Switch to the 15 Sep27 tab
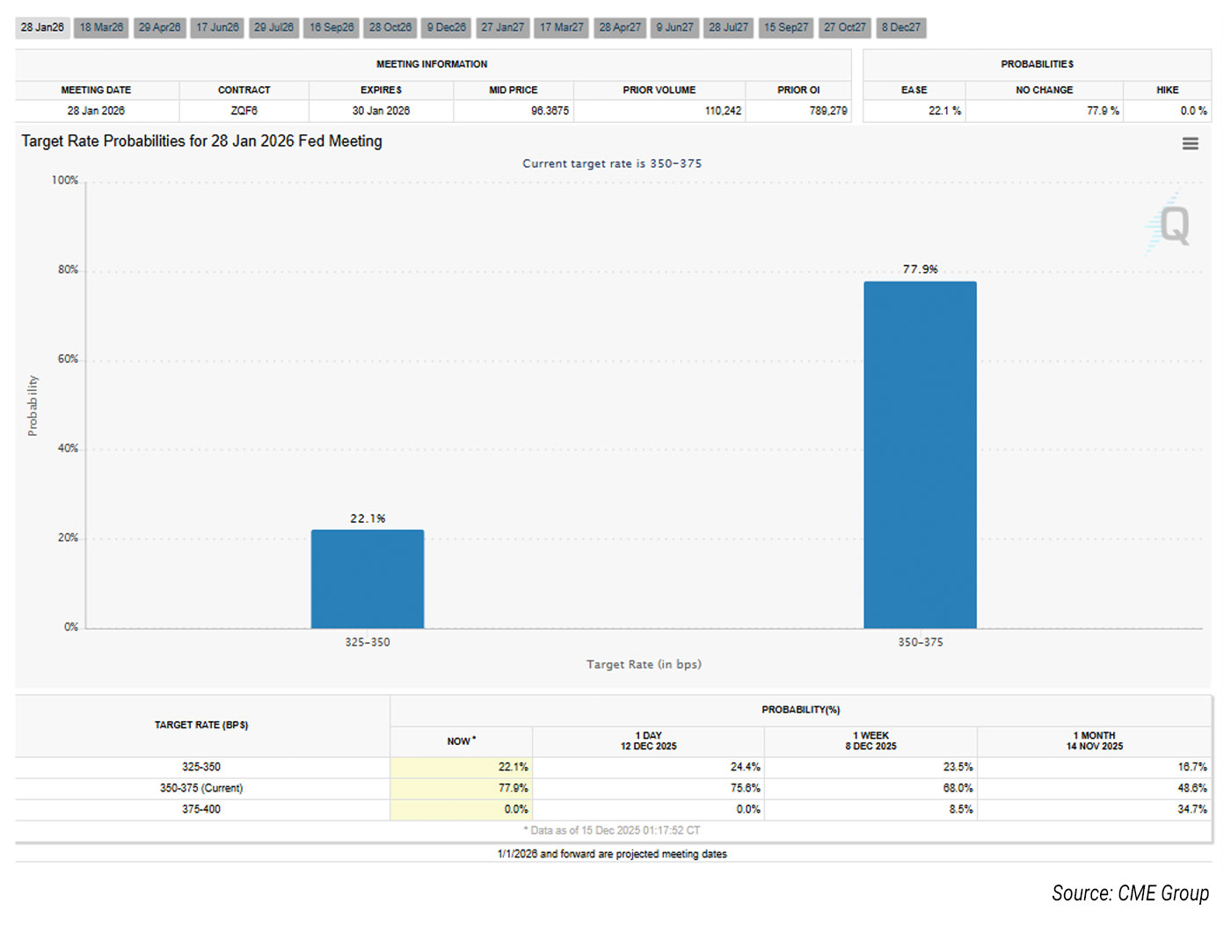The image size is (1231, 925). [786, 27]
